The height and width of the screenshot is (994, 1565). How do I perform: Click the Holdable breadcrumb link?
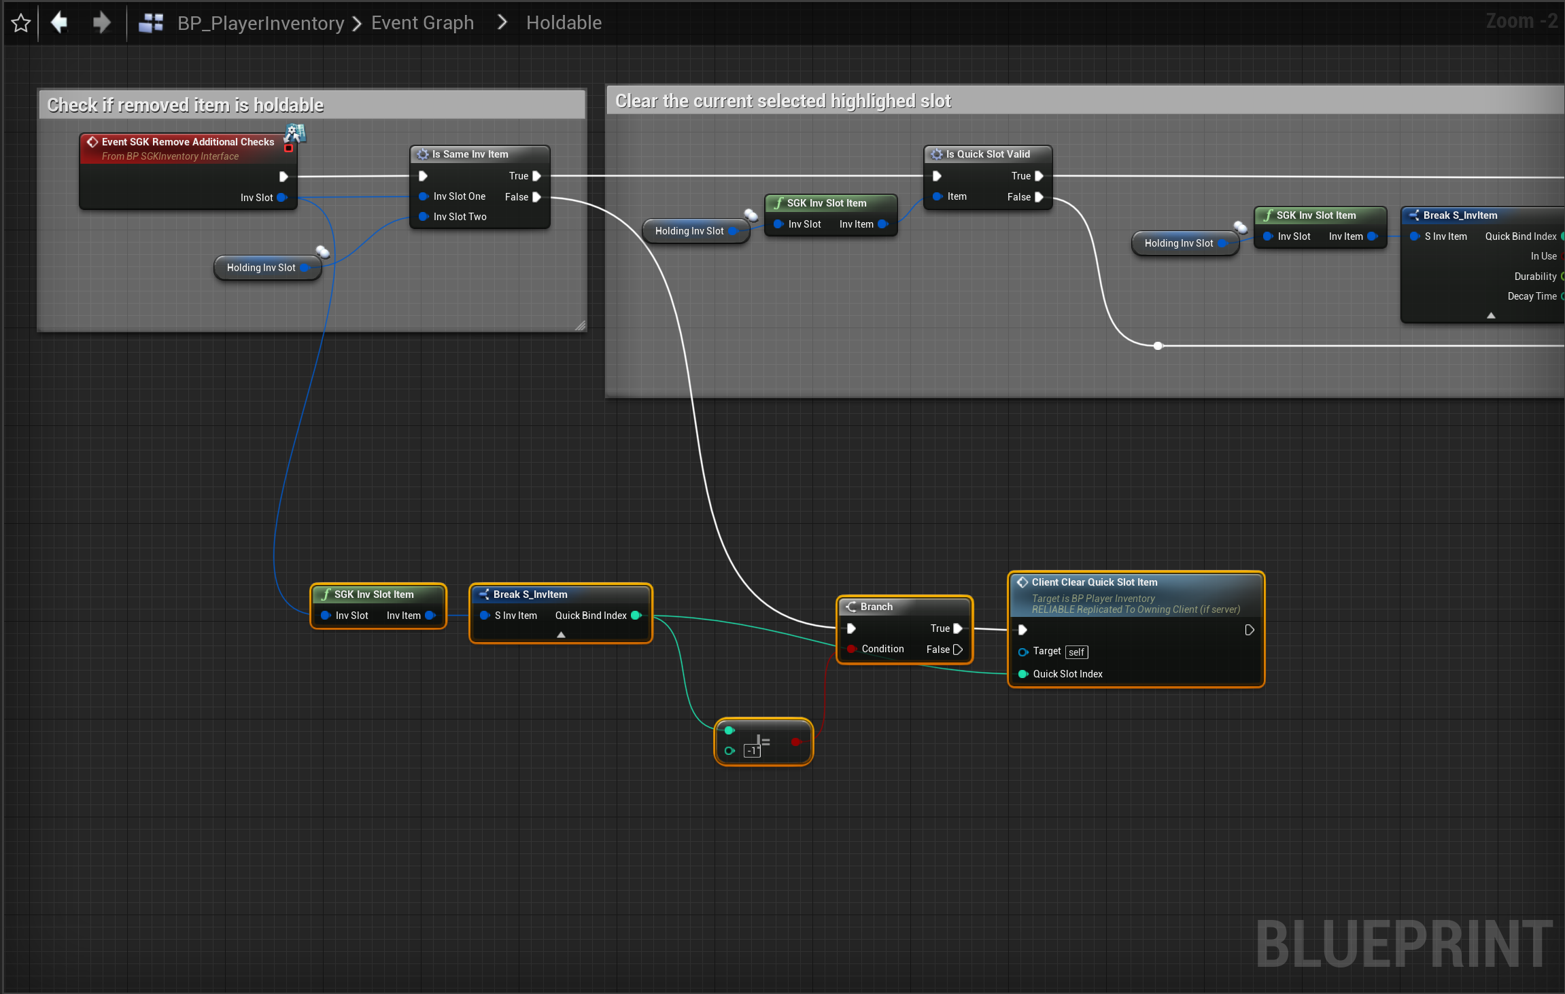point(564,23)
